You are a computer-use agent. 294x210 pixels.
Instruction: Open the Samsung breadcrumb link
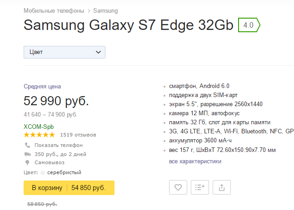point(106,10)
